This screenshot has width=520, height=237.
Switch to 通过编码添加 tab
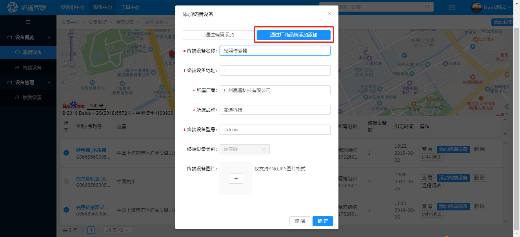[x=219, y=35]
